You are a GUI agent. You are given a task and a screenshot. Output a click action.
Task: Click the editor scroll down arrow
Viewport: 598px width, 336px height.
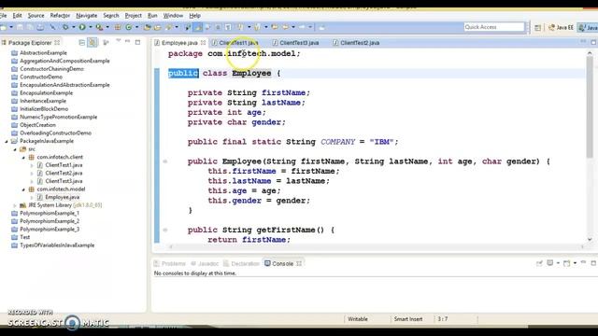pos(590,239)
